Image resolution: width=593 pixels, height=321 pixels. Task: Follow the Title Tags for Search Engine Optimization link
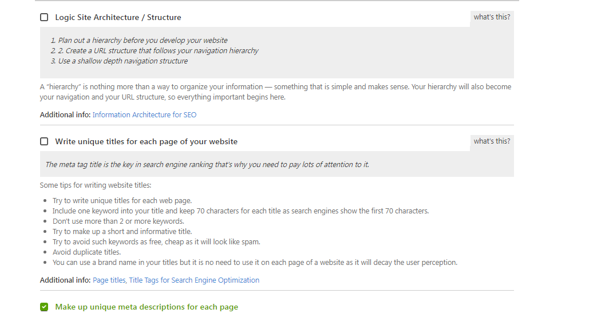click(x=194, y=280)
